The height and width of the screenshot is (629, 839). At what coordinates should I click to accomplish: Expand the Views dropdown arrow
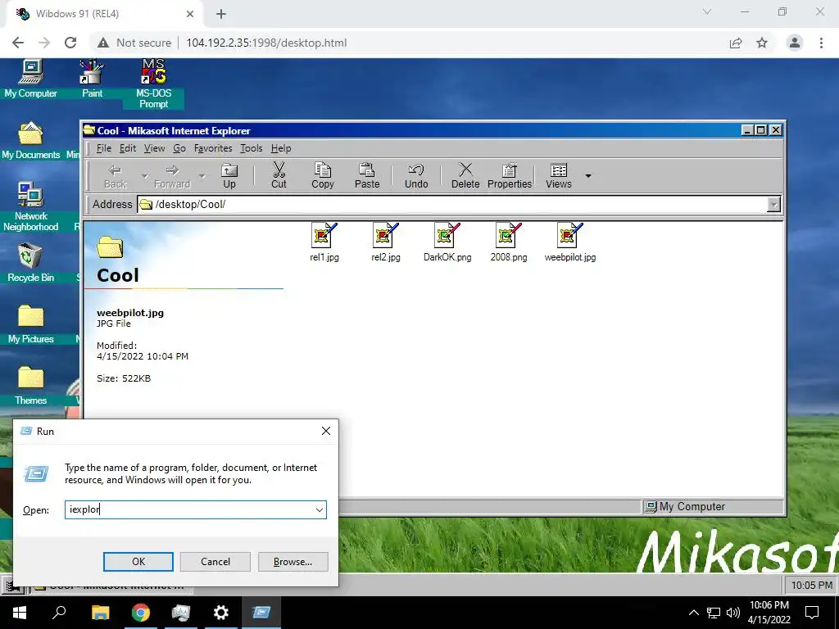click(x=588, y=176)
